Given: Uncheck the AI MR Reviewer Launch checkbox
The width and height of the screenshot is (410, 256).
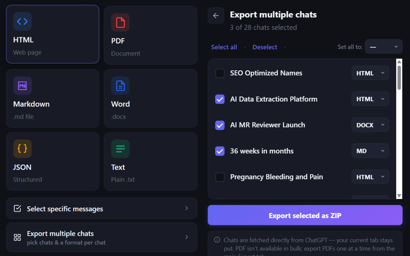Looking at the screenshot, I should click(x=220, y=125).
